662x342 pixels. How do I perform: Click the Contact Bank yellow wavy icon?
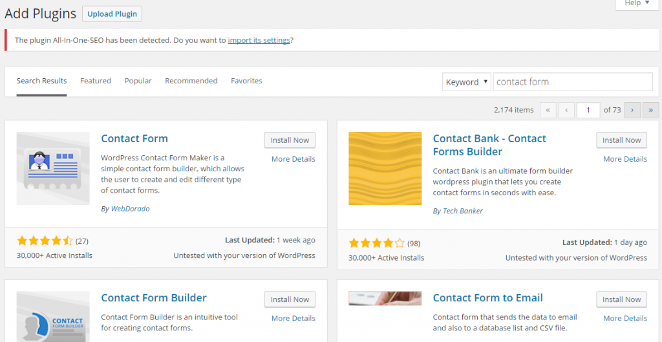pyautogui.click(x=385, y=168)
